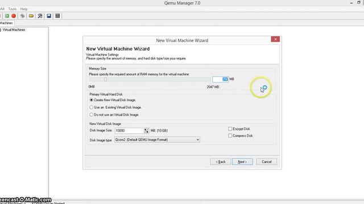
Task: Click the dark grid columns toolbar icon
Action: tap(57, 16)
